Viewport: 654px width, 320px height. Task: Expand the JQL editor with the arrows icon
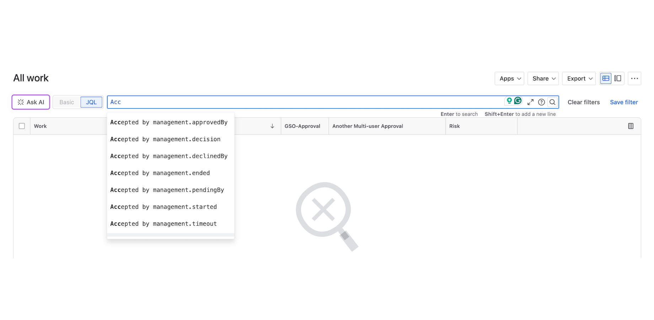coord(530,102)
